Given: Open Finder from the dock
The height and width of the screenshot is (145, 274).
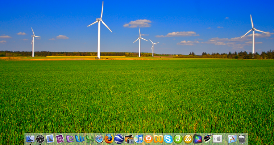Looking at the screenshot, I should 30,139.
